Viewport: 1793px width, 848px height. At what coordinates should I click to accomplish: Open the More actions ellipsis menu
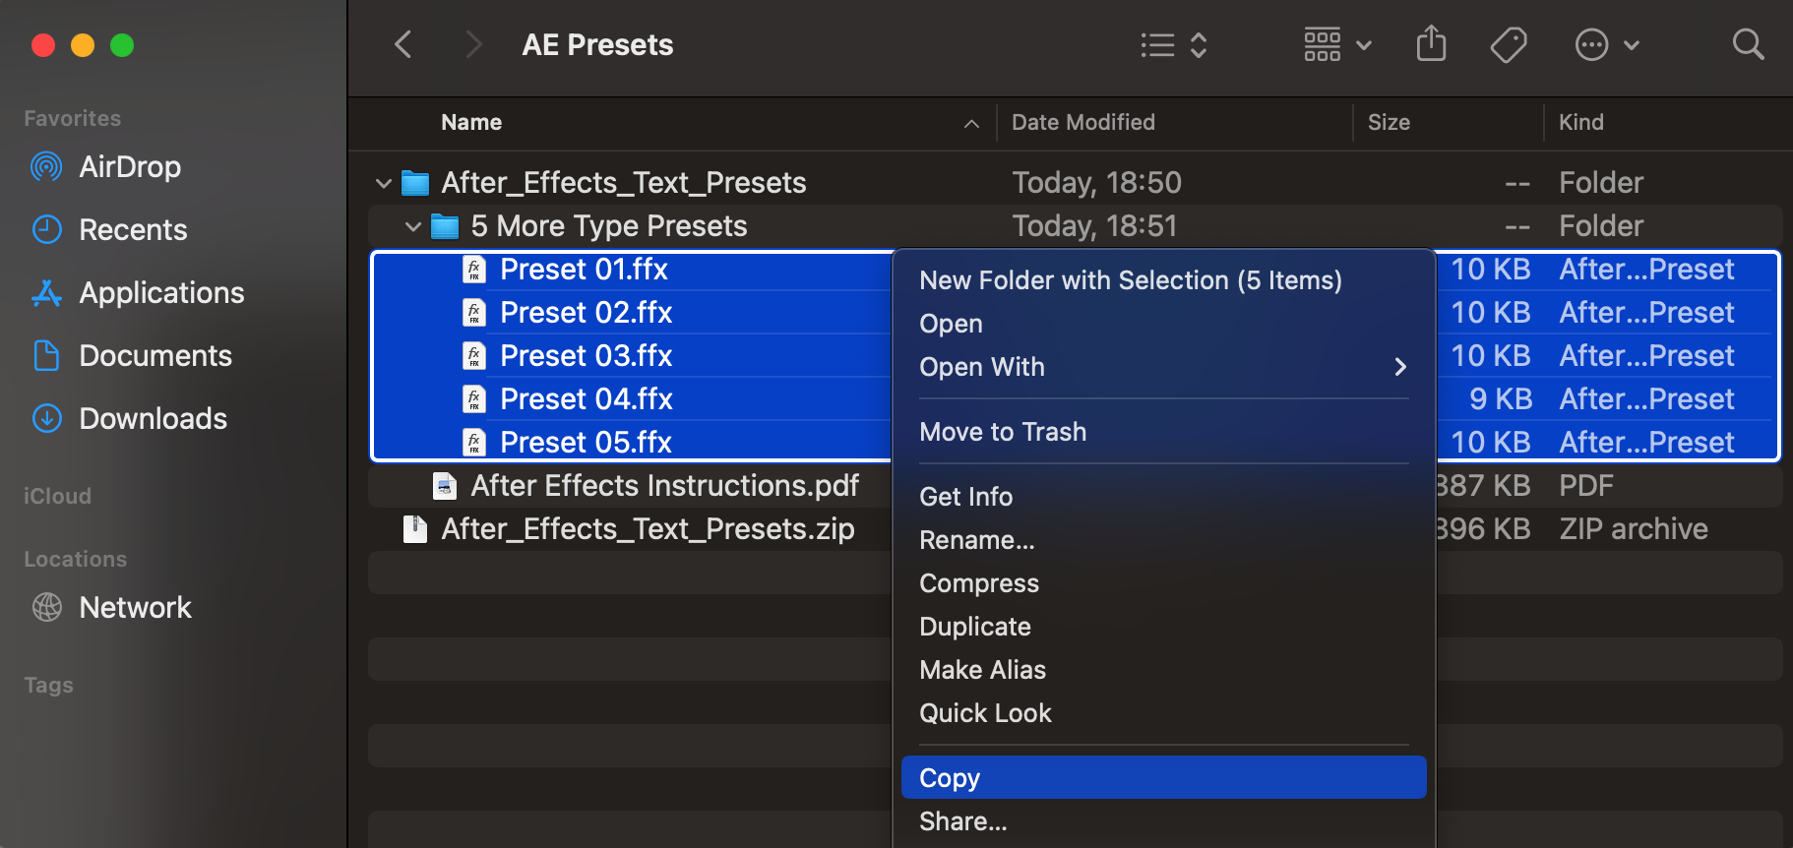[1606, 44]
